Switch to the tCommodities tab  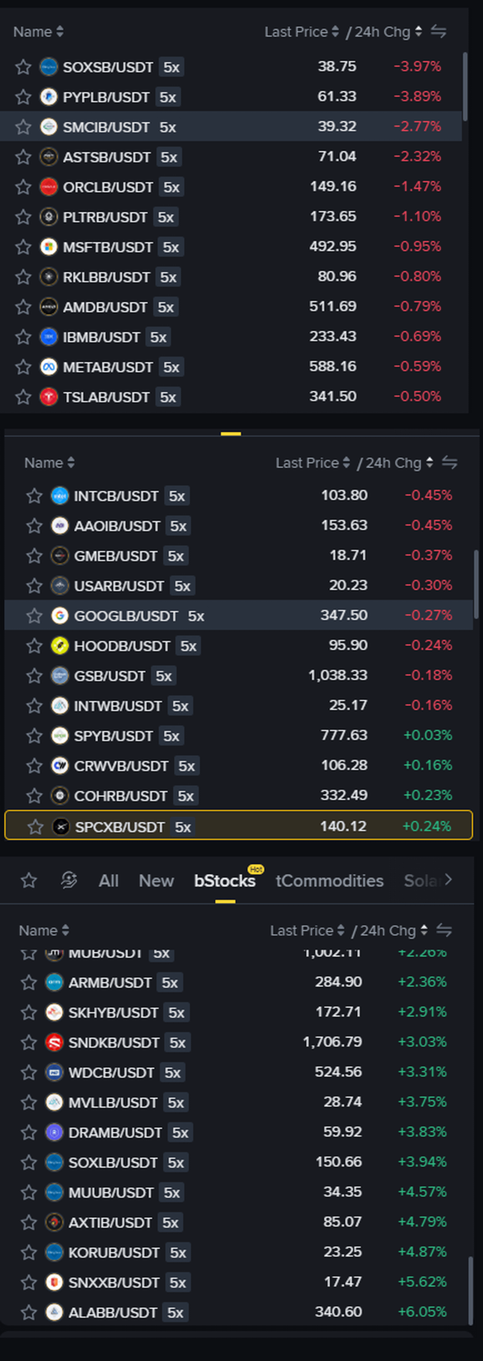pos(330,880)
